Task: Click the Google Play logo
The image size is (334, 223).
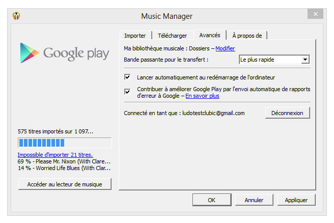Action: pyautogui.click(x=65, y=53)
